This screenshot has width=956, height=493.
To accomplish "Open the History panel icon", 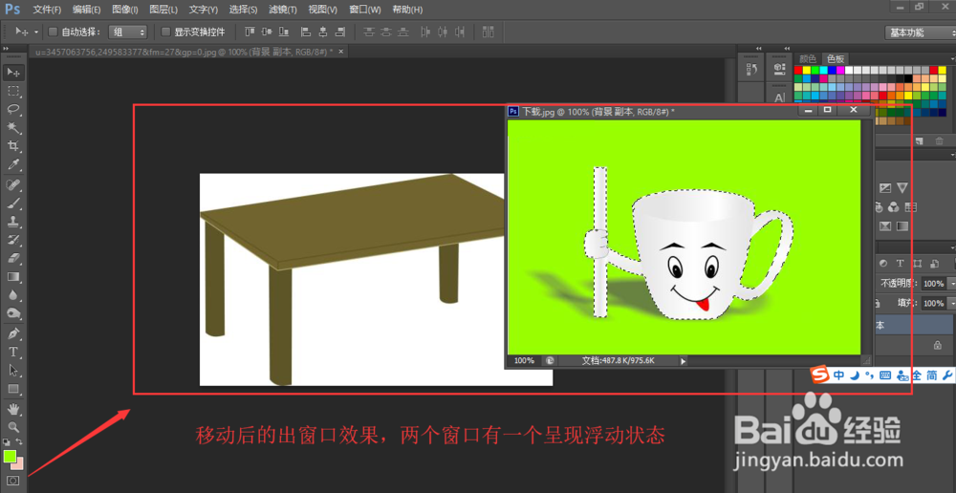I will 751,70.
